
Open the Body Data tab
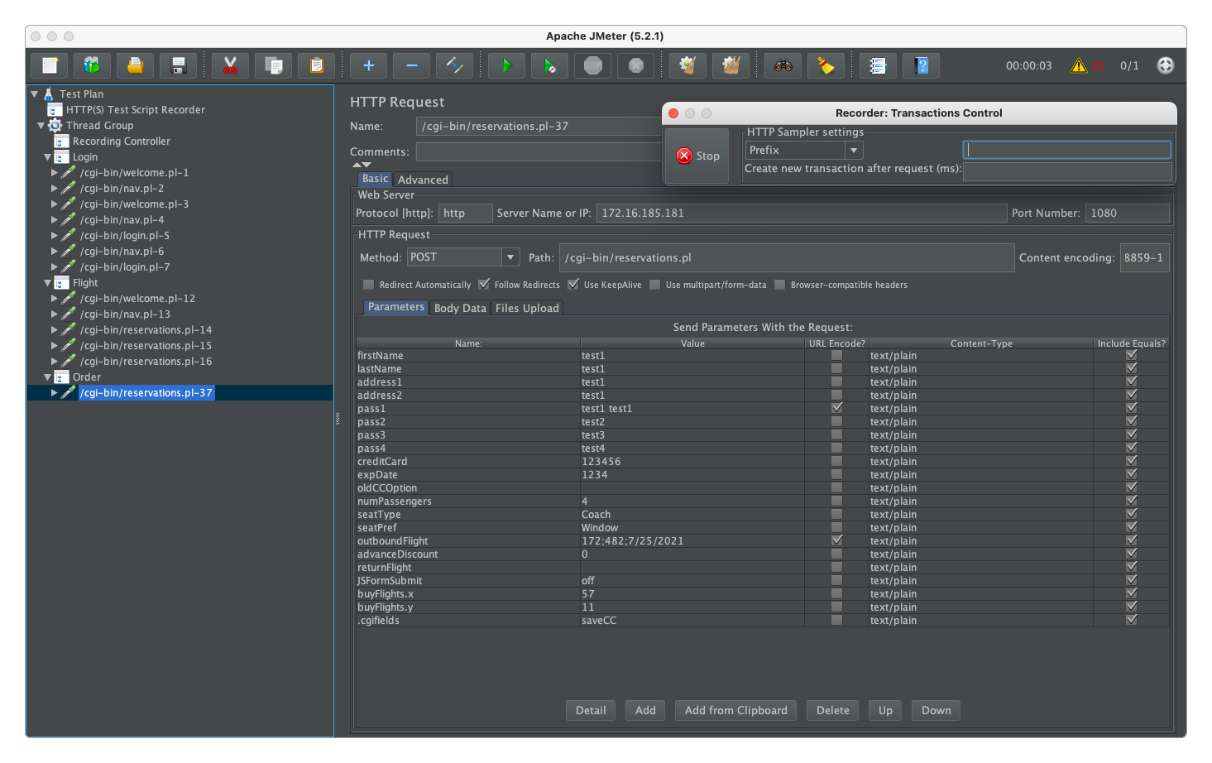[460, 308]
